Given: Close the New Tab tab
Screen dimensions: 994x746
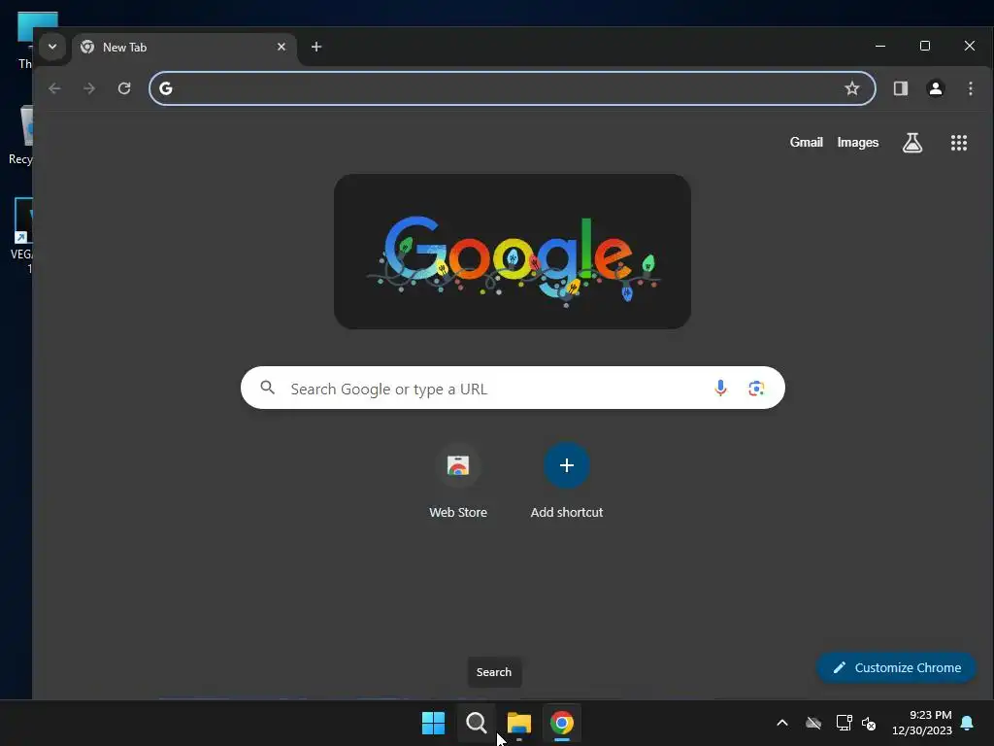Looking at the screenshot, I should (x=282, y=47).
